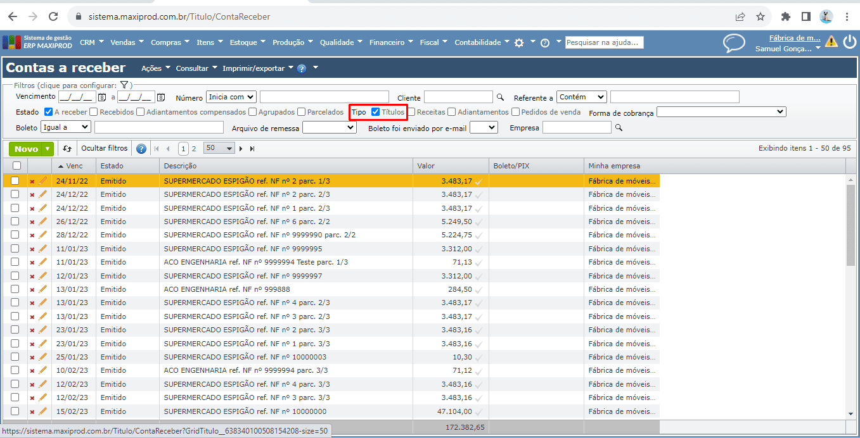Viewport: 860px width, 438px height.
Task: Click the Pesquisar na ajuda search field
Action: tap(604, 42)
